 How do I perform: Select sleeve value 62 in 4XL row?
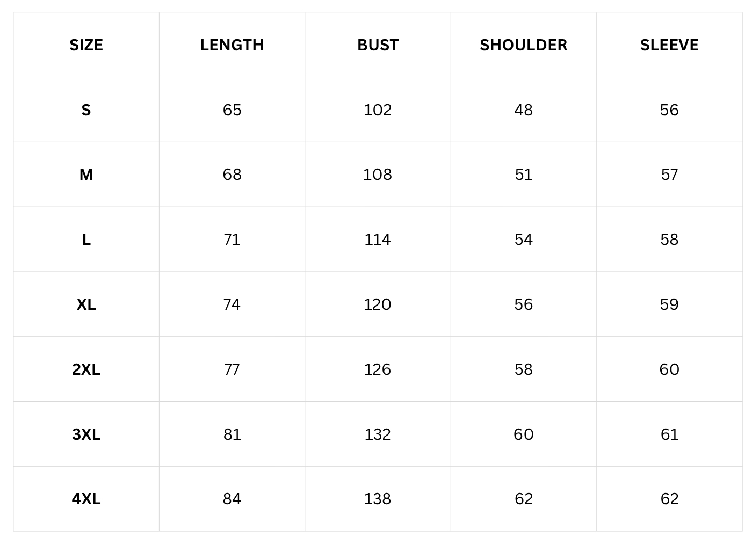pos(669,499)
